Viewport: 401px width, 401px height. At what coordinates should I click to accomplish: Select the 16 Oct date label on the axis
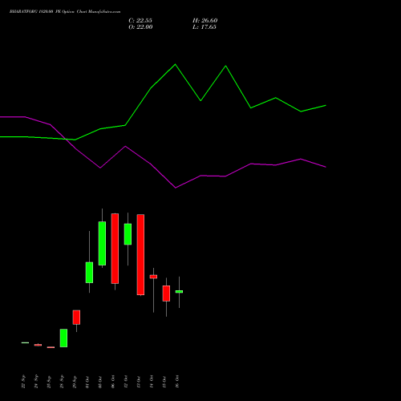pyautogui.click(x=177, y=382)
